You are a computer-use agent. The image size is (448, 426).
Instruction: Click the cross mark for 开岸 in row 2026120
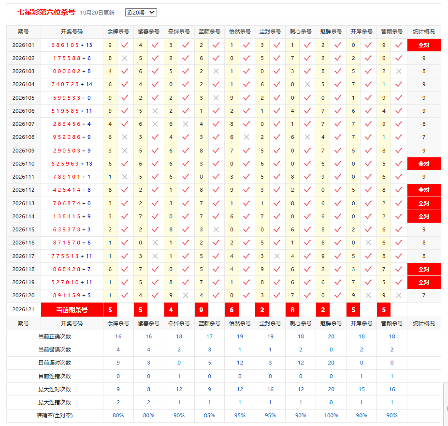click(x=368, y=295)
